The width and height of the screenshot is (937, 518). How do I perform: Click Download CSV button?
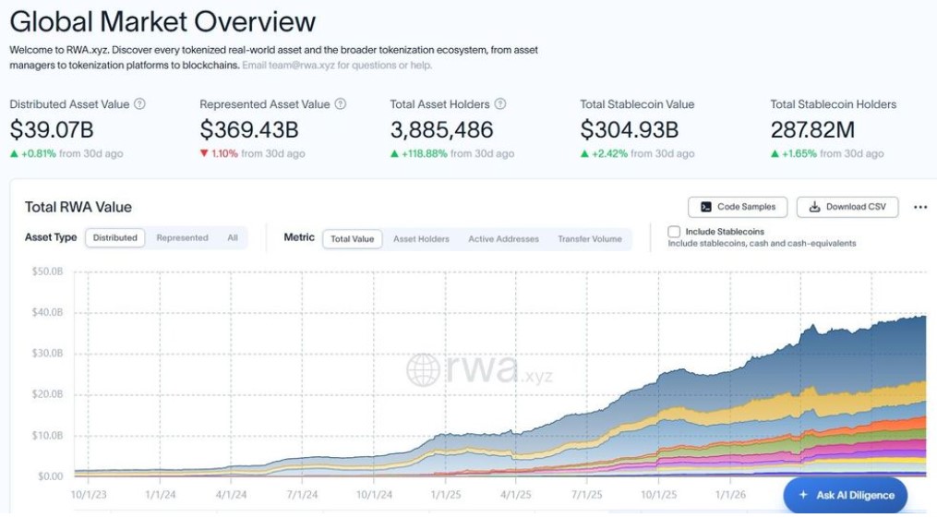pos(847,207)
